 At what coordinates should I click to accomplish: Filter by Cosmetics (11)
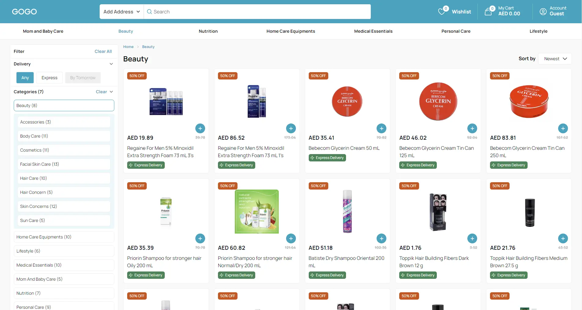[64, 150]
